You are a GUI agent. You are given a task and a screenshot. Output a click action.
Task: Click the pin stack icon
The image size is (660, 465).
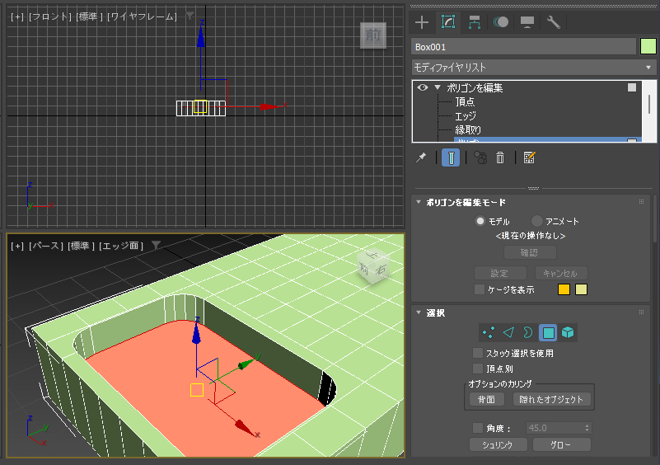(x=421, y=158)
